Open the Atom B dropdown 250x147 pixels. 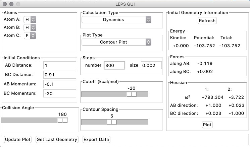pos(30,27)
